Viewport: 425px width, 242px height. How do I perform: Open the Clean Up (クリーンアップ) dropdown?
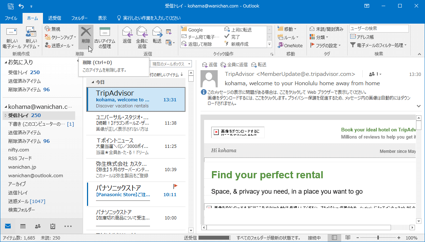click(60, 37)
